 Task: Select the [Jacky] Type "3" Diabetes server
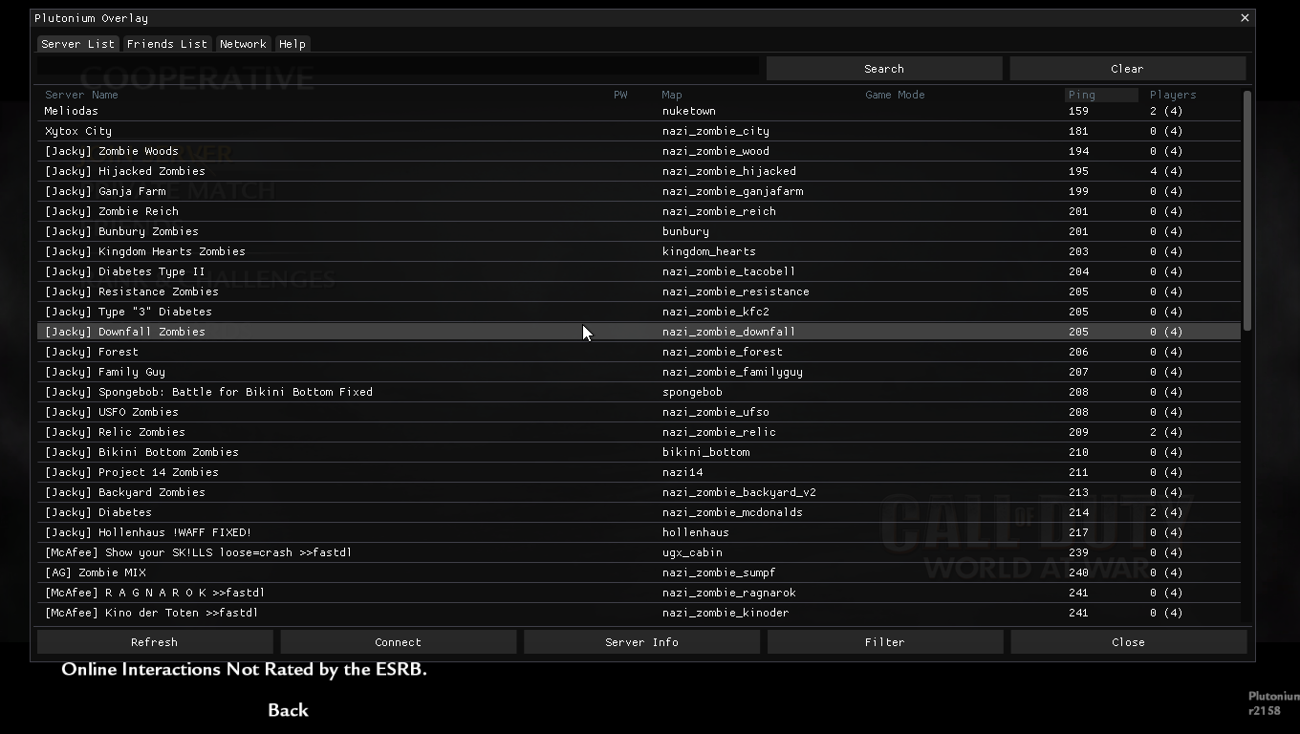tap(639, 312)
